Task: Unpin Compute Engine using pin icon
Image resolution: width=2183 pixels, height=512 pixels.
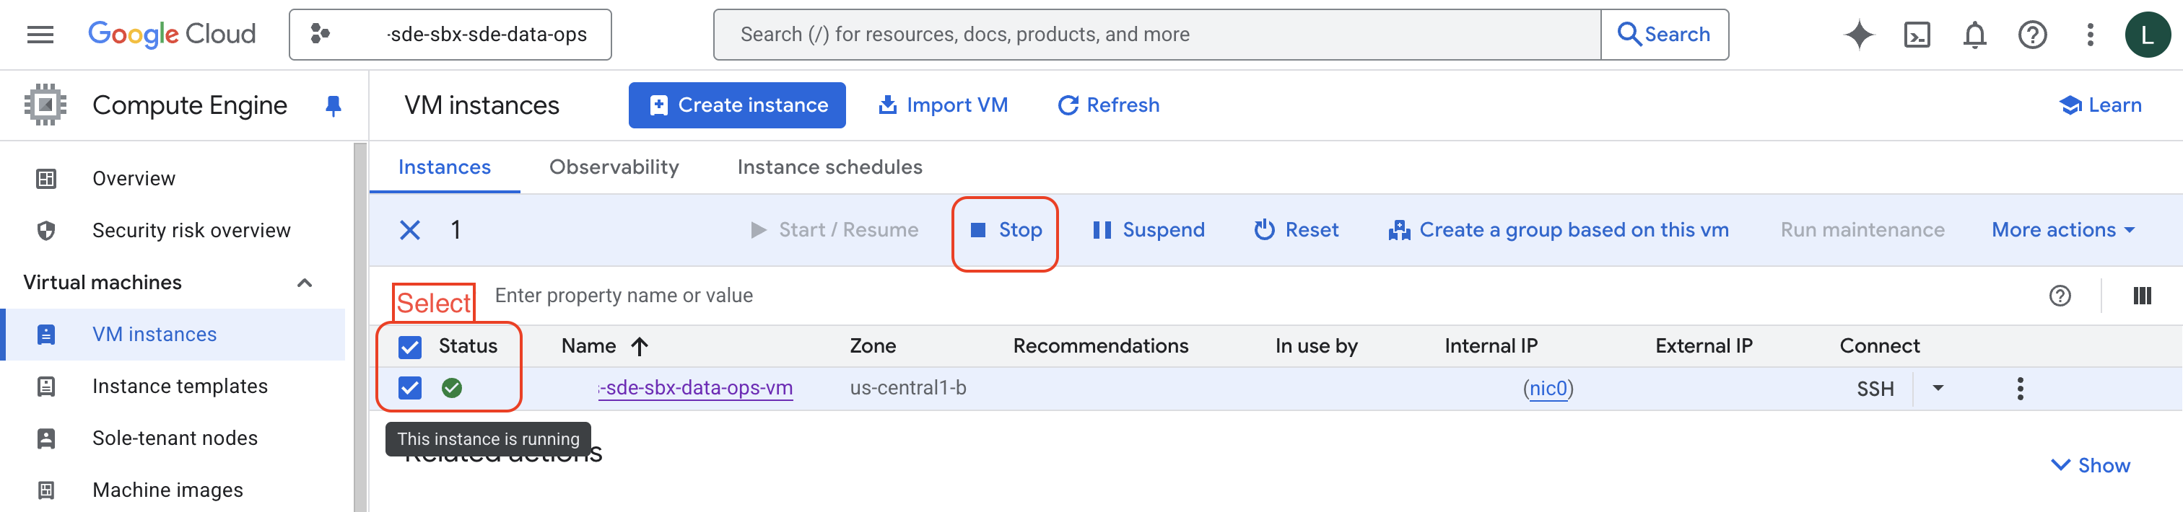Action: pos(333,106)
